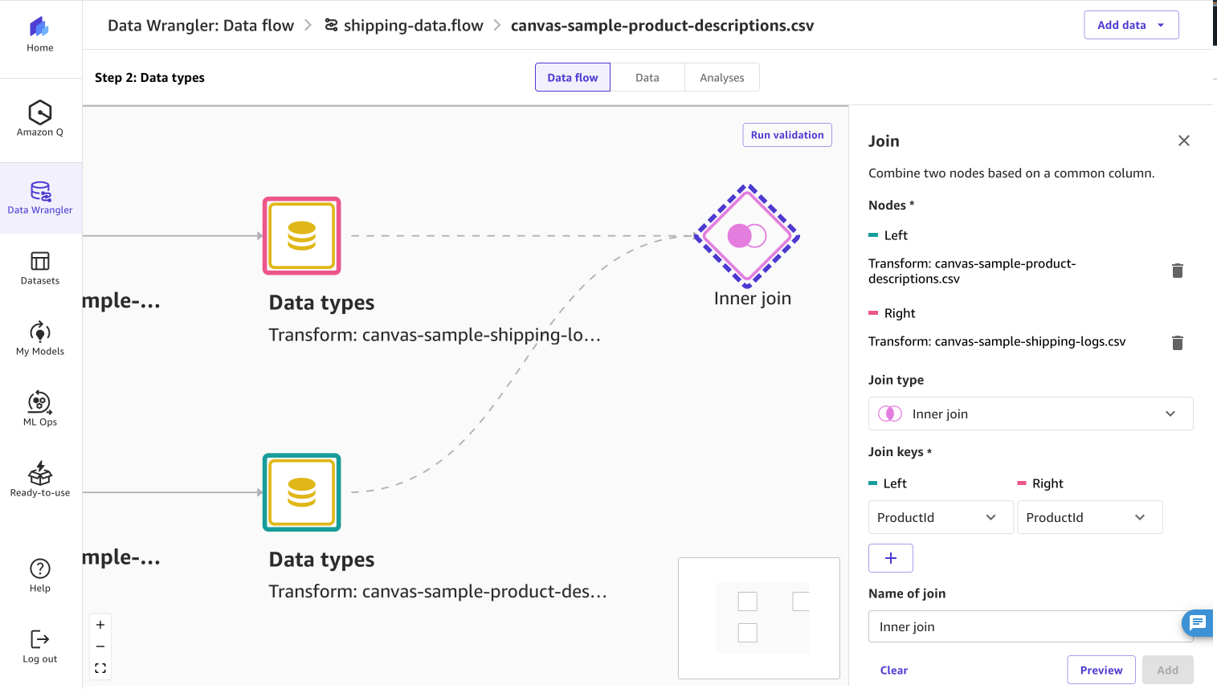Preview the join results
This screenshot has height=689, width=1217.
point(1101,670)
